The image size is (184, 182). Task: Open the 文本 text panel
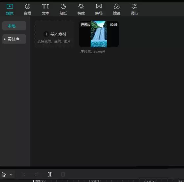click(46, 9)
